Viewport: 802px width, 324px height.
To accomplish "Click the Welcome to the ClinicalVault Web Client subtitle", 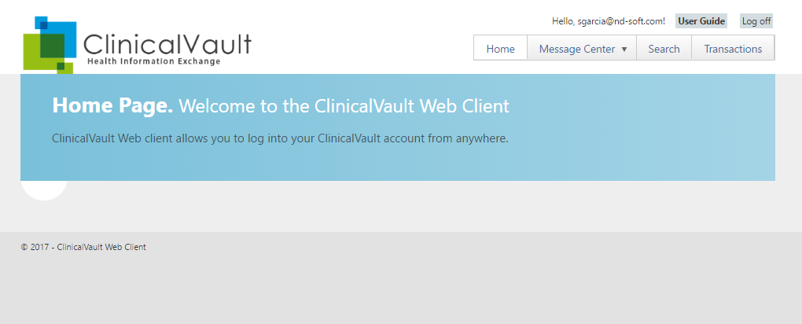I will point(344,105).
